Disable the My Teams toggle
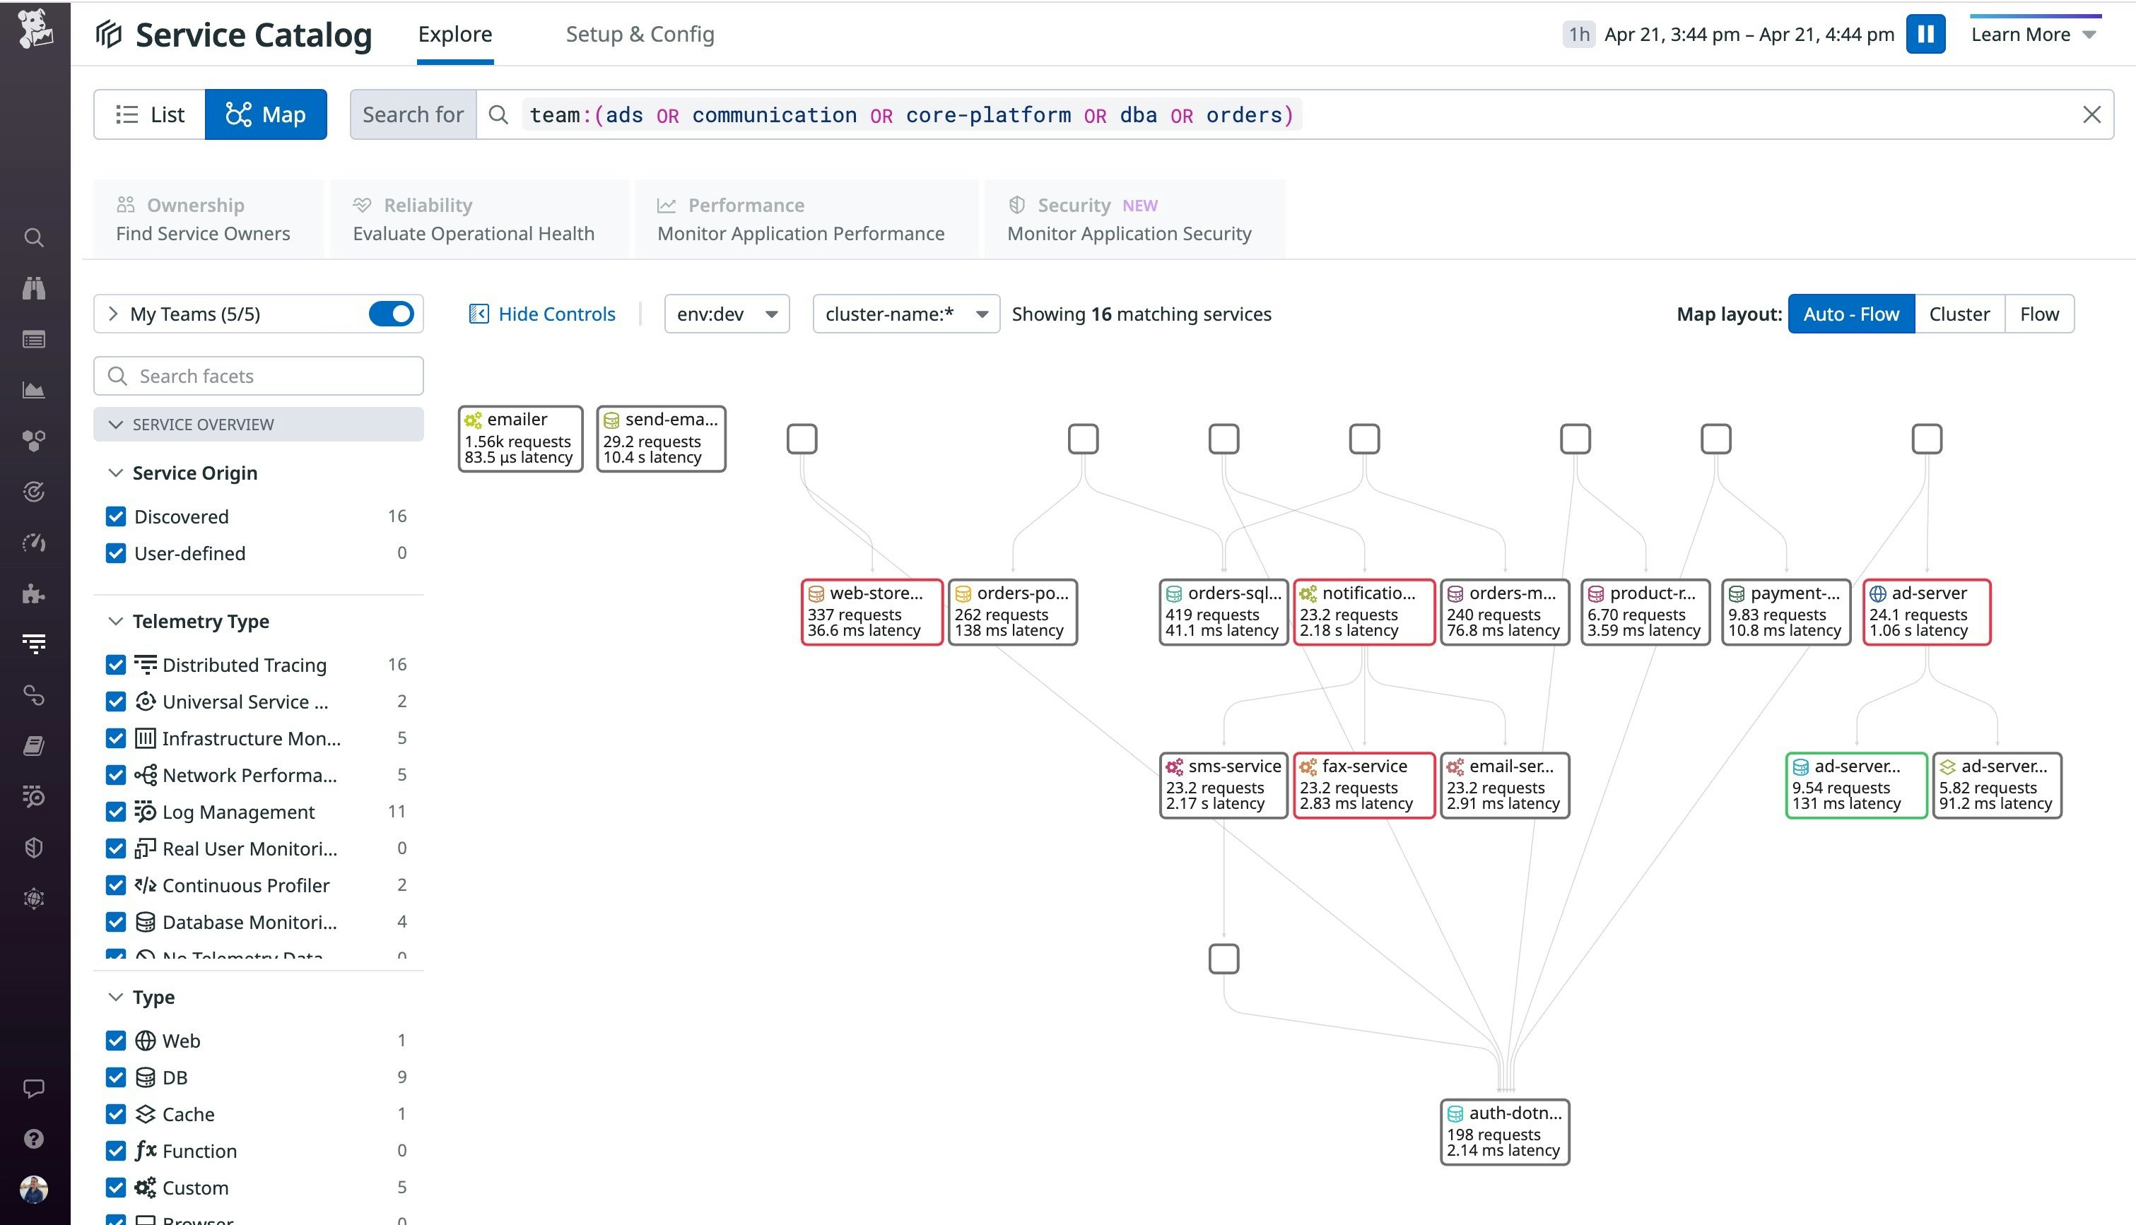The height and width of the screenshot is (1225, 2136). (390, 313)
